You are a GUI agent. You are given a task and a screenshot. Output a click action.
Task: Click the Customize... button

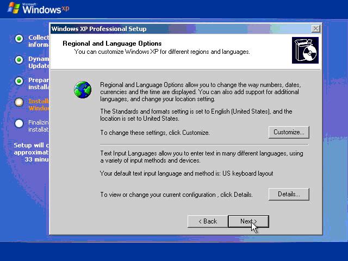[289, 132]
